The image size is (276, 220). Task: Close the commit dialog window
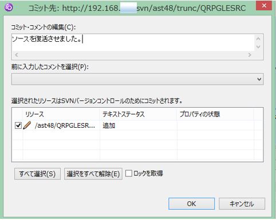(264, 6)
